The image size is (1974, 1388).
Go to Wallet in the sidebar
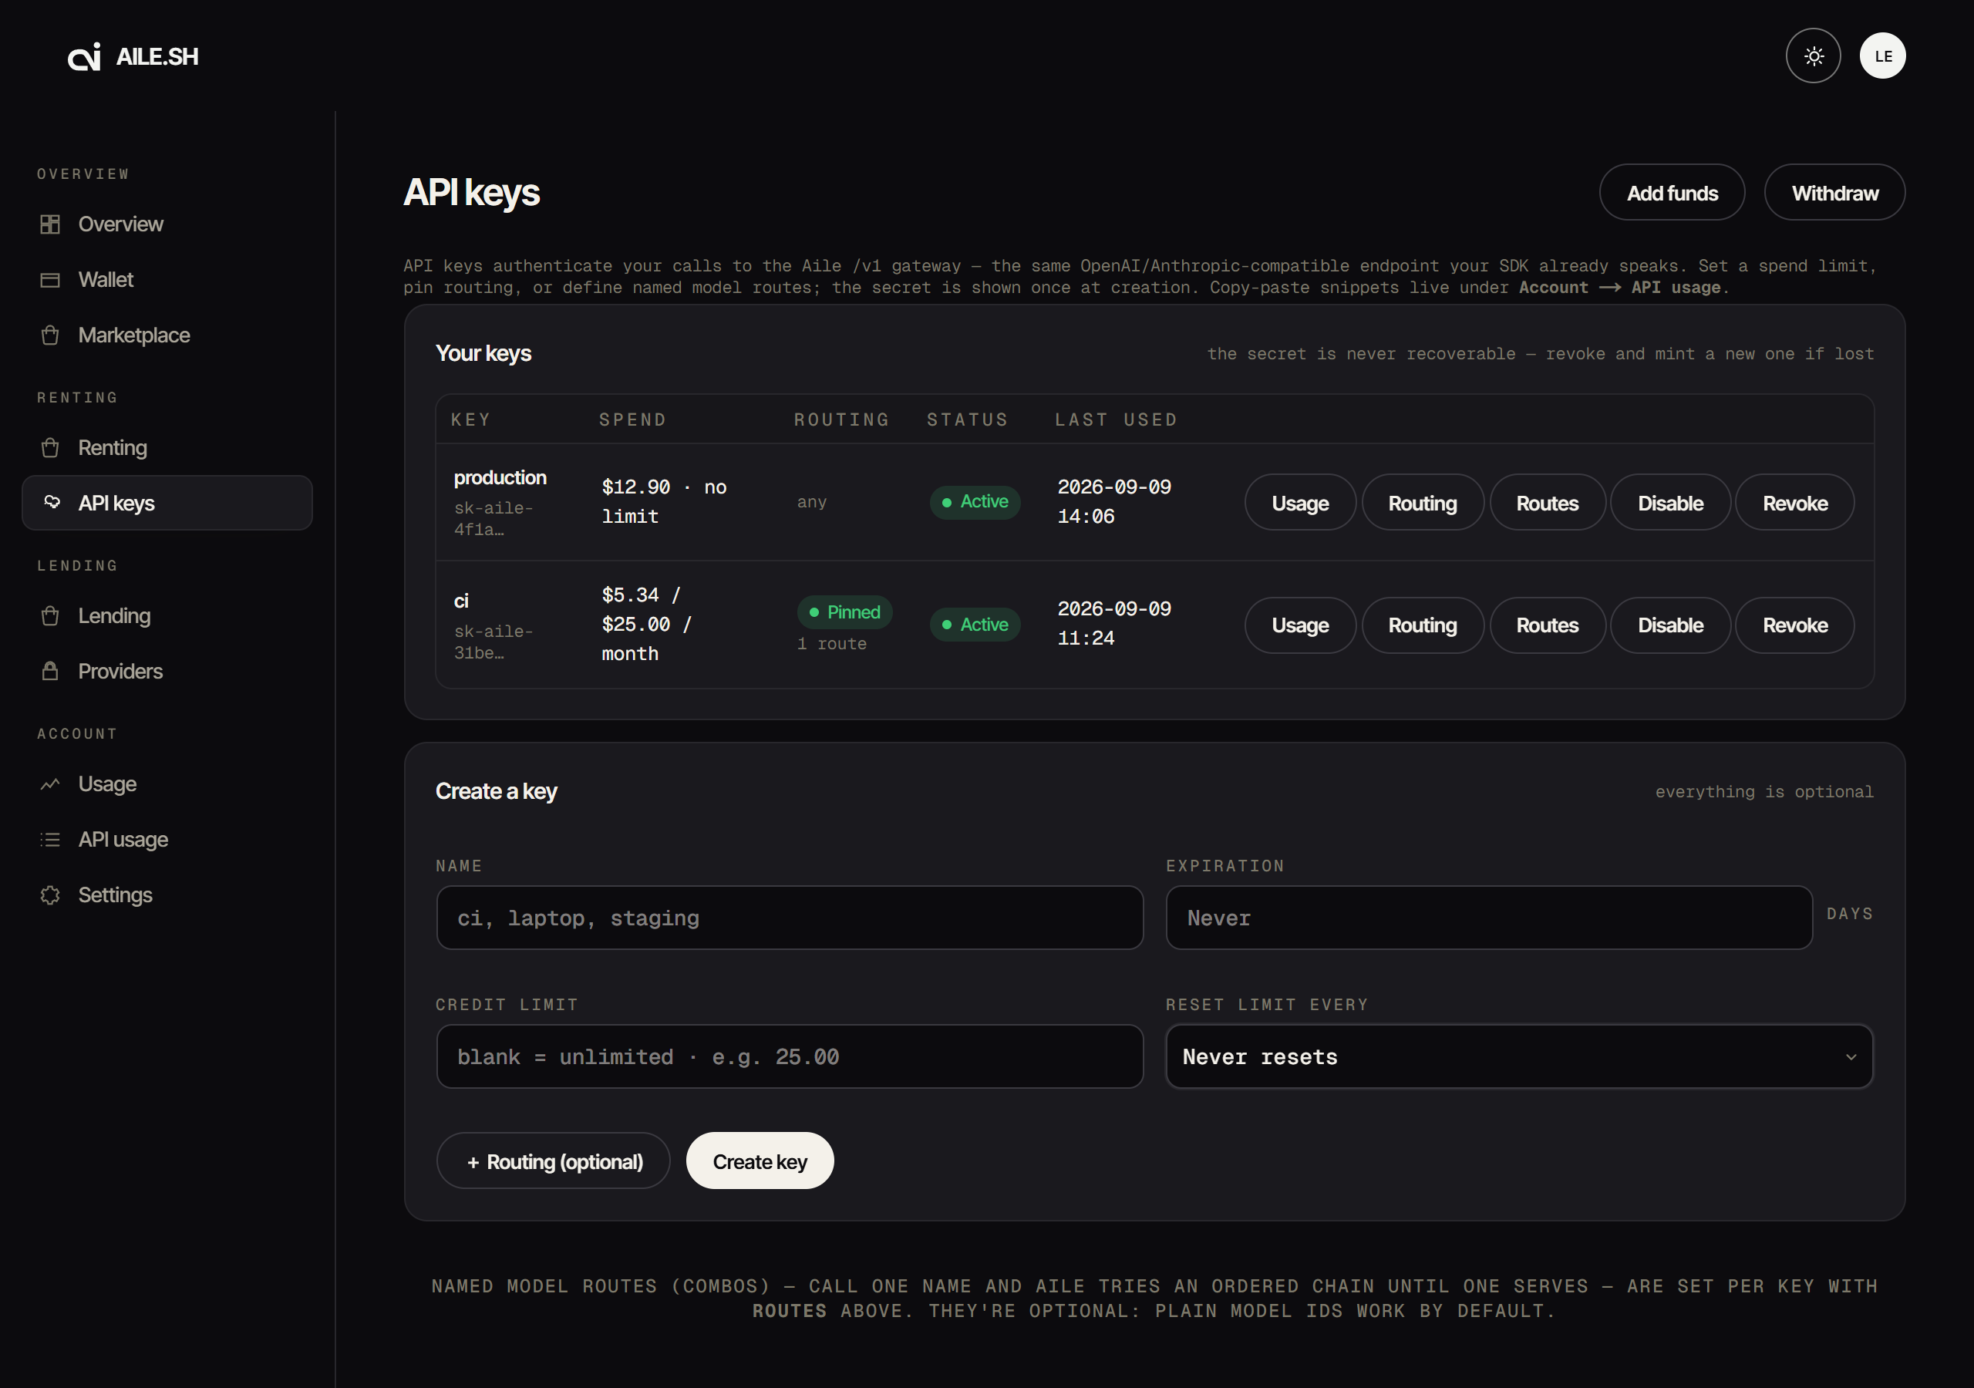[x=167, y=281]
